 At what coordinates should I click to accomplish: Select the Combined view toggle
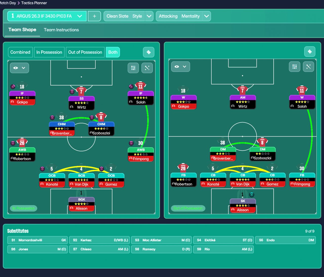[20, 52]
